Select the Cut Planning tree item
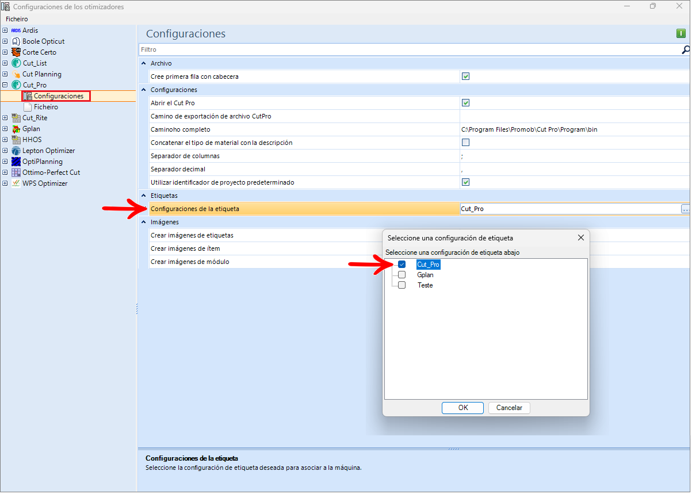Viewport: 692px width, 494px height. coord(42,74)
